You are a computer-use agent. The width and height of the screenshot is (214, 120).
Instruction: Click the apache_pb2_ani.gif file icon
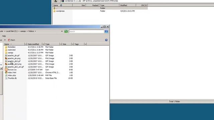[x=6, y=67]
